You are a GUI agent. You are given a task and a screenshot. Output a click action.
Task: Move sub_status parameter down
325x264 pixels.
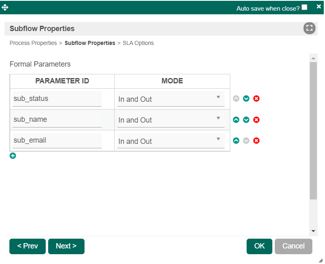pyautogui.click(x=246, y=98)
